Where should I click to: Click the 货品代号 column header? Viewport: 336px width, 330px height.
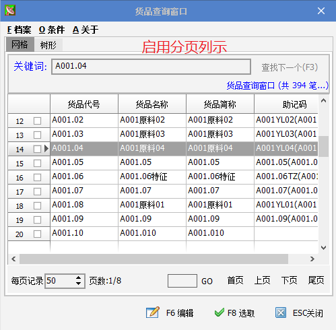84,104
